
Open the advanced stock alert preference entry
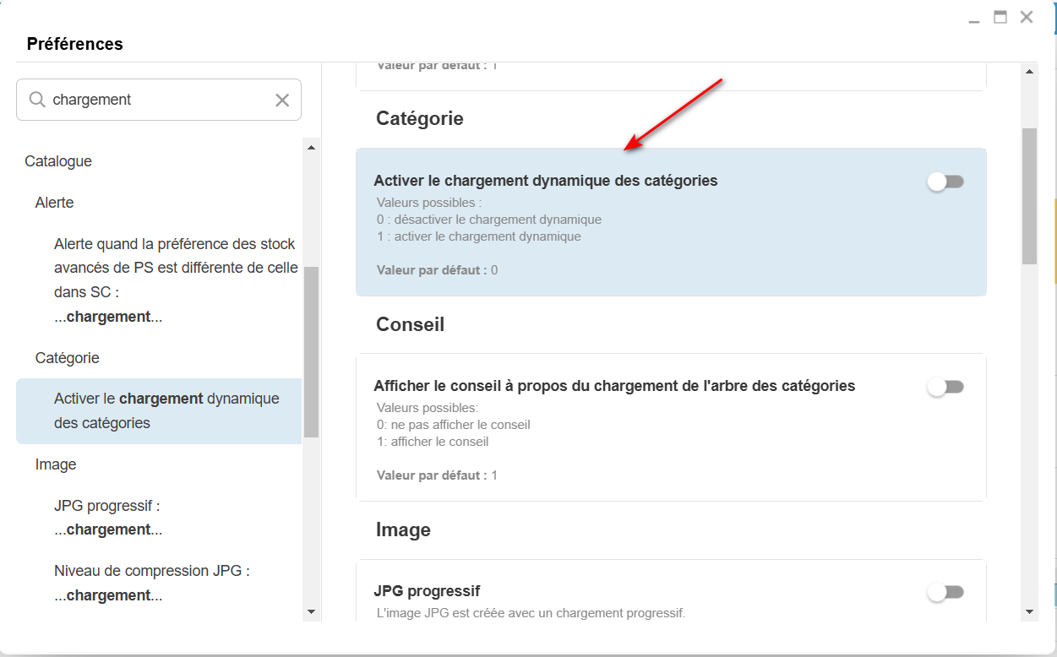point(174,280)
